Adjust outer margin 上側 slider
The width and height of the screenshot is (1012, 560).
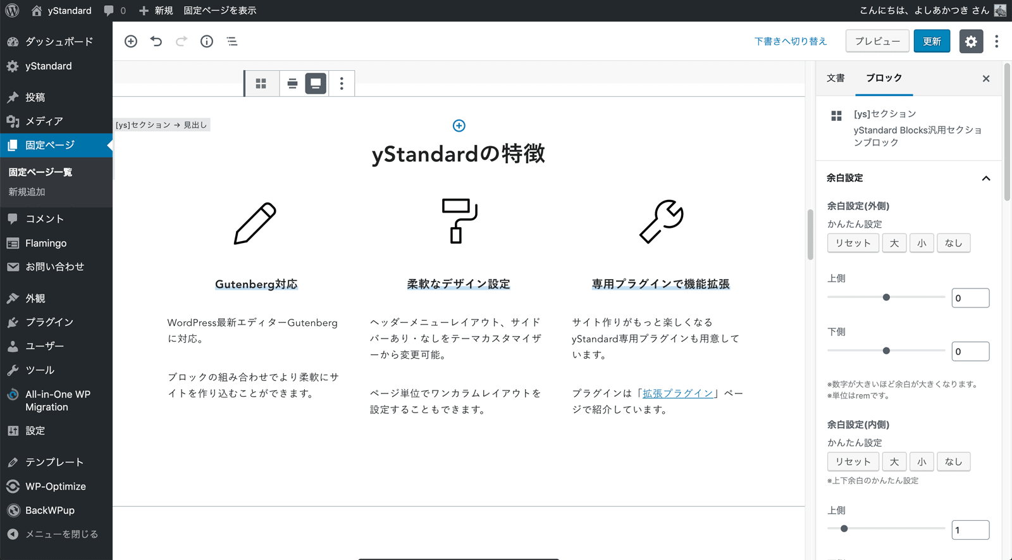[x=886, y=297]
